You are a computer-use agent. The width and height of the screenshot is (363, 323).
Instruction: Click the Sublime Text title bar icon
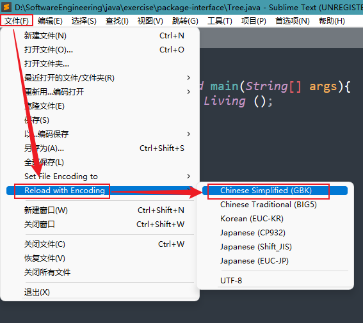[x=6, y=7]
